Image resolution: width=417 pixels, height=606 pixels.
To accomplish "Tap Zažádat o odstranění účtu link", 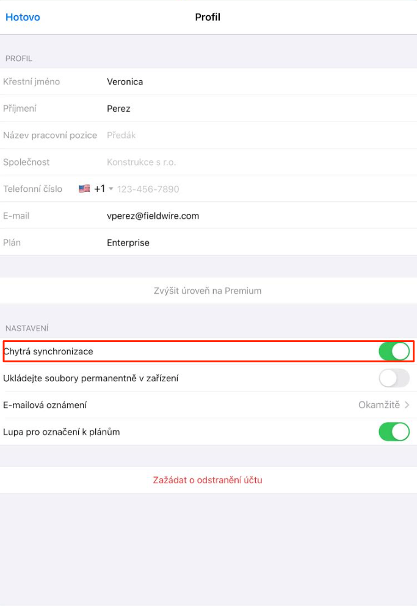I will point(208,480).
